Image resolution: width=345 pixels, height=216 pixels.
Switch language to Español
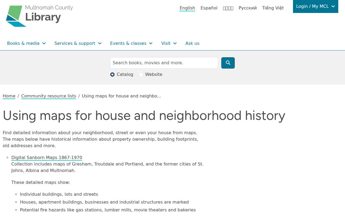(209, 8)
